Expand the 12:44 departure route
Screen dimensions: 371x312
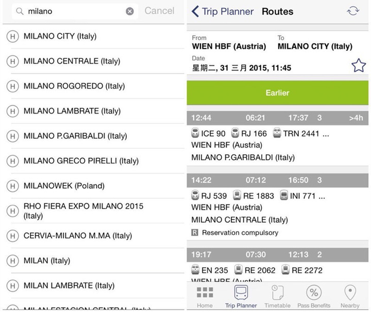click(277, 118)
